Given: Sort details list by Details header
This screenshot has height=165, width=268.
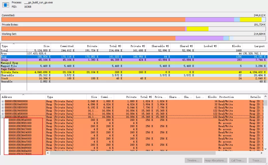Looking at the screenshot, I should tap(256, 97).
